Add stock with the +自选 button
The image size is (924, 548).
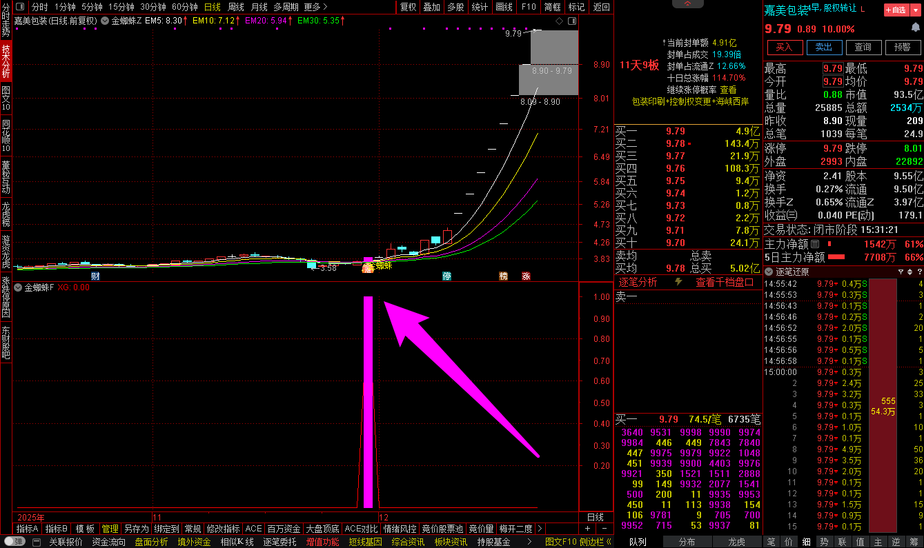click(896, 10)
